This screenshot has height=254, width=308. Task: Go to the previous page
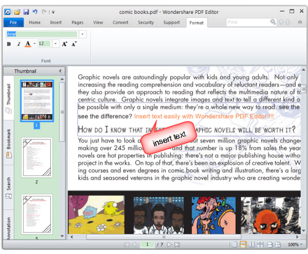[134, 245]
